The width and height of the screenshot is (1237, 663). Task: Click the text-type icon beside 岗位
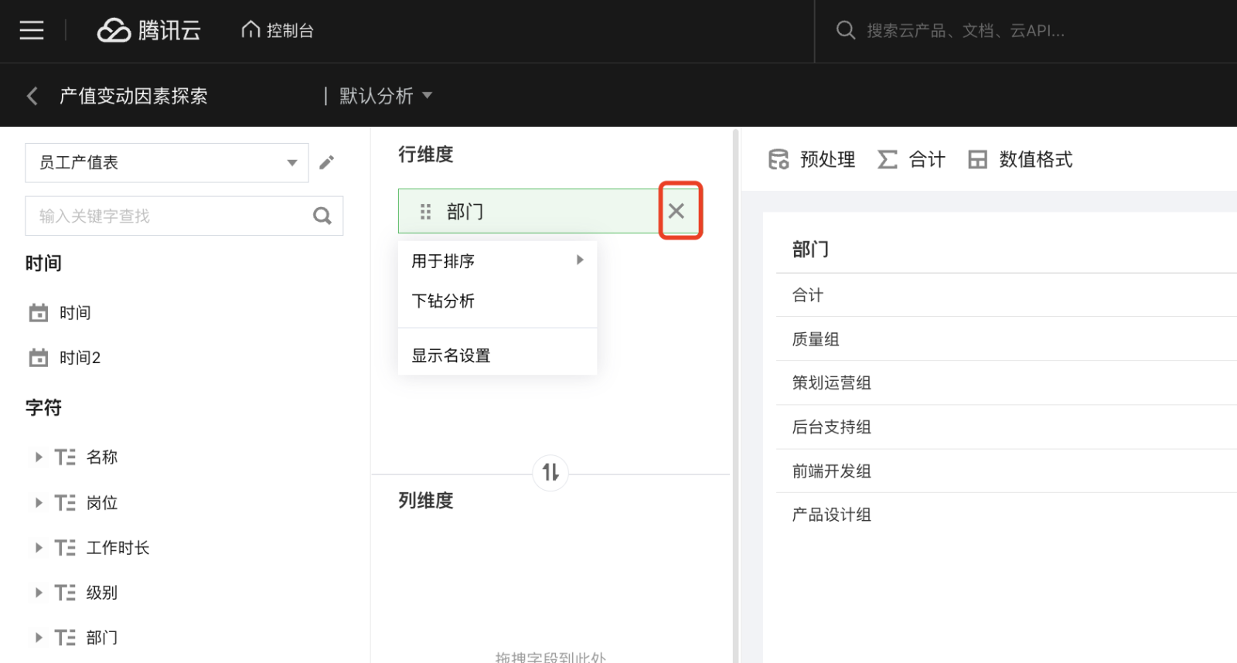(66, 503)
